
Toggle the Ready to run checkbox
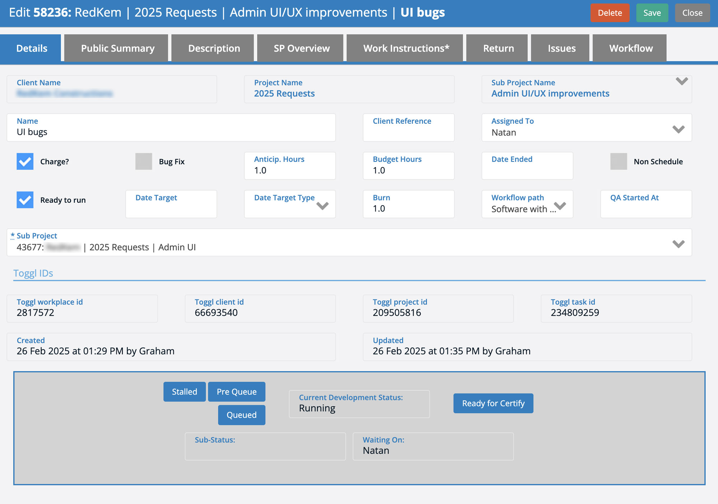click(x=25, y=200)
